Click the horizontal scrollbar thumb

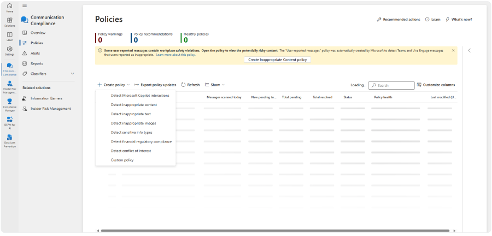pos(275,231)
